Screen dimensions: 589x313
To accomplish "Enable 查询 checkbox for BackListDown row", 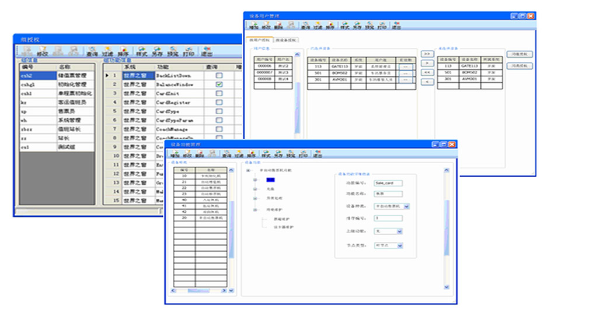I will pyautogui.click(x=219, y=76).
